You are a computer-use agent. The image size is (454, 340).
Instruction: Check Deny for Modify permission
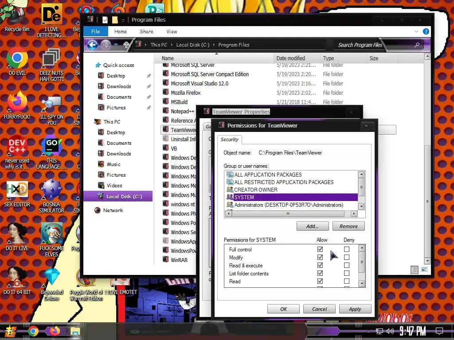pyautogui.click(x=347, y=257)
